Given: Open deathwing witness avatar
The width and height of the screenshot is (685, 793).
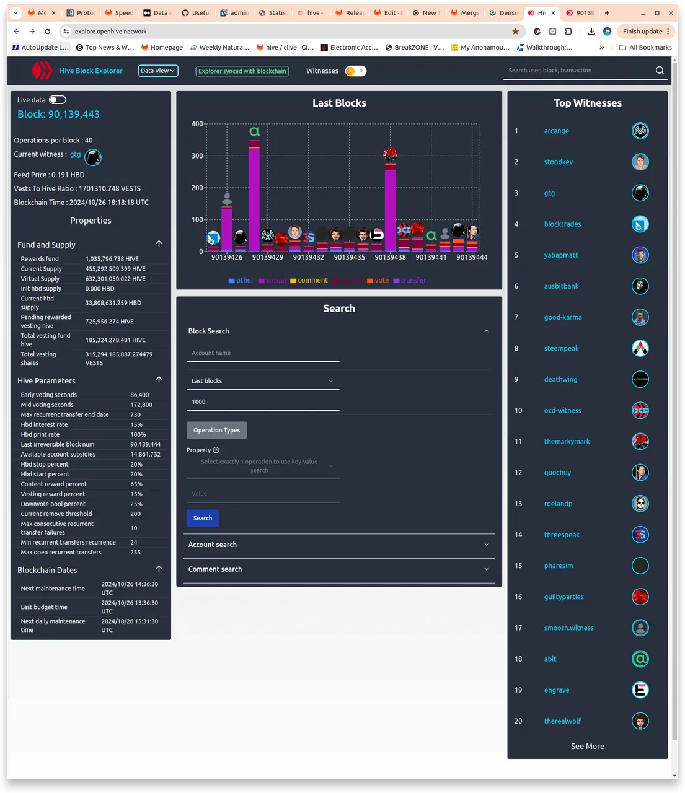Looking at the screenshot, I should coord(640,379).
